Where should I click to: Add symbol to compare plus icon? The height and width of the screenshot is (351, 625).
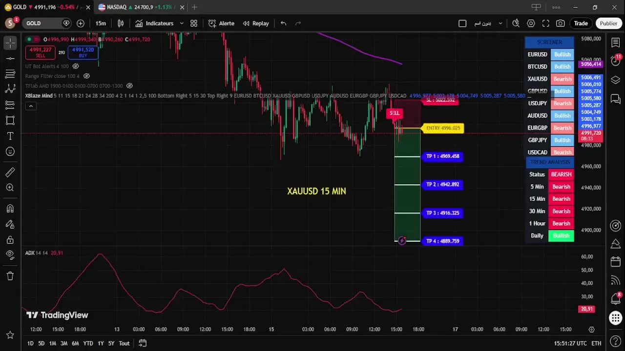[x=81, y=23]
